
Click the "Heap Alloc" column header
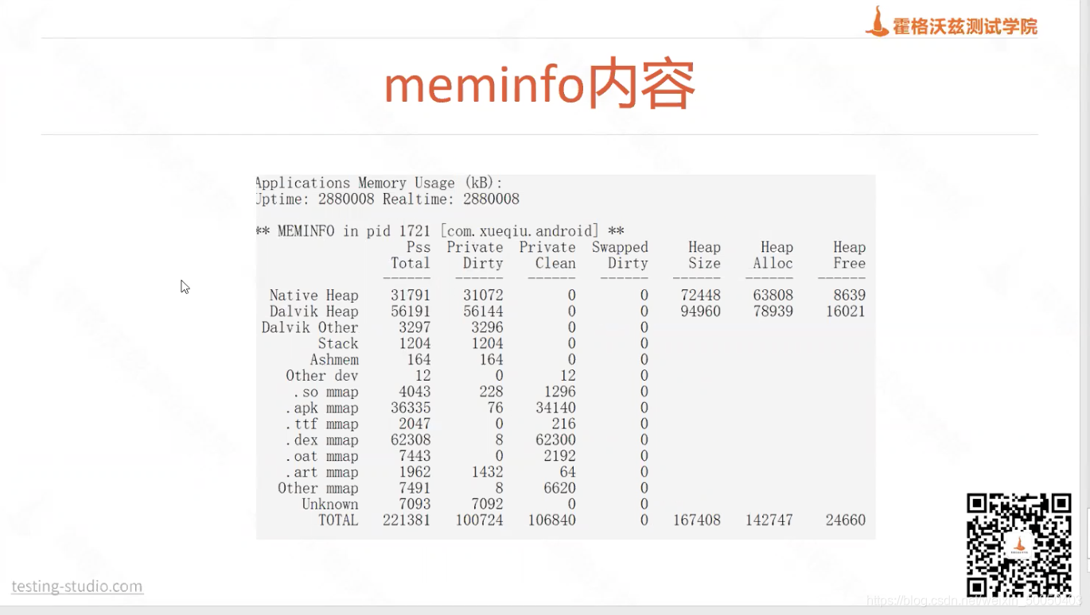click(x=773, y=255)
